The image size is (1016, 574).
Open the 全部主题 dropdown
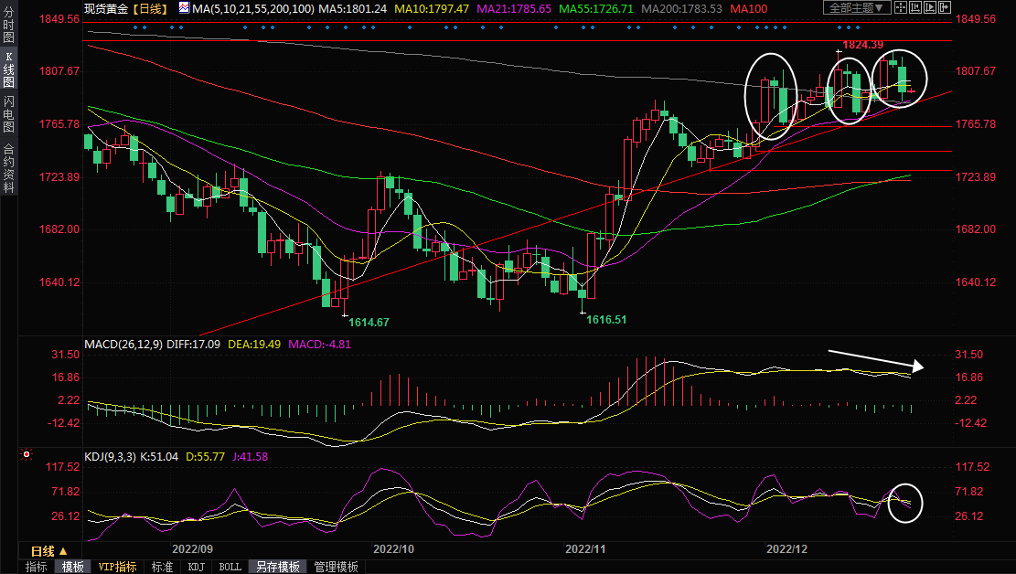click(x=857, y=8)
